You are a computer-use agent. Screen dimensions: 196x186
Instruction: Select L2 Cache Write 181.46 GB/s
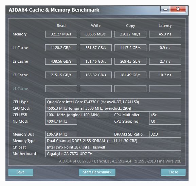[x=96, y=61]
